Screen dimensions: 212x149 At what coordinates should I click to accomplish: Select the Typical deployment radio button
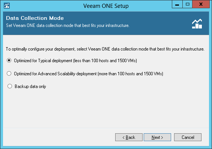tap(9, 60)
